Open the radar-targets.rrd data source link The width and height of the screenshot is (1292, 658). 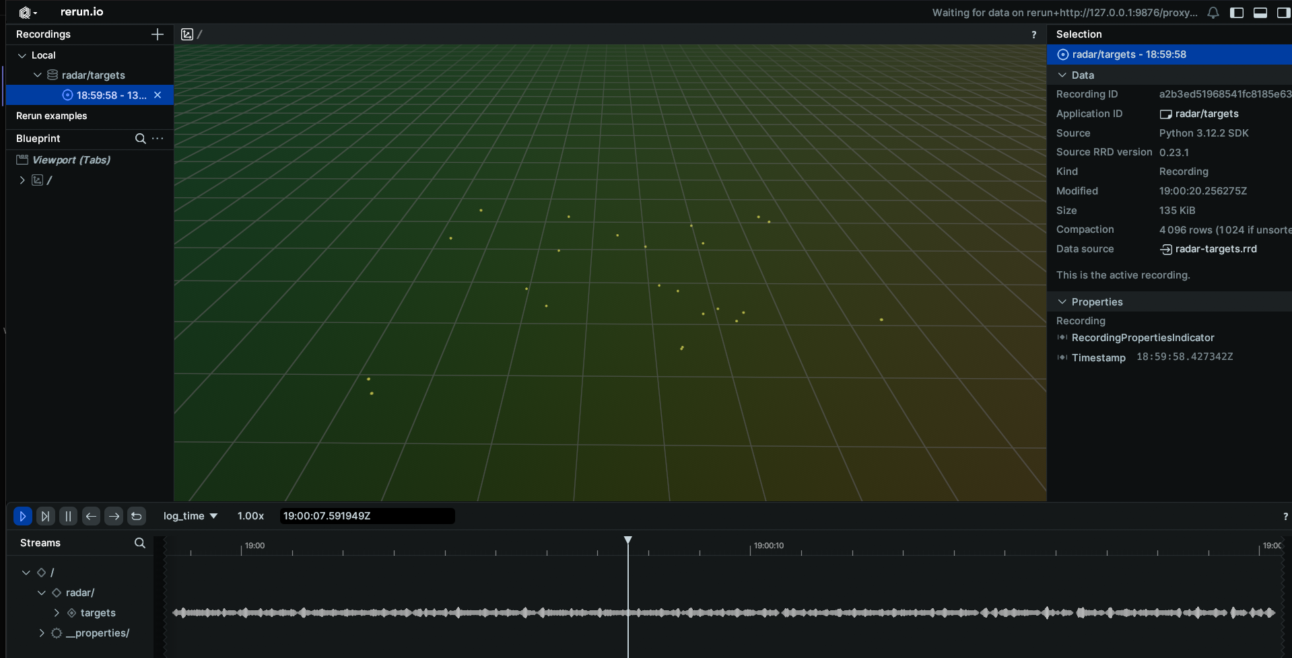coord(1215,249)
